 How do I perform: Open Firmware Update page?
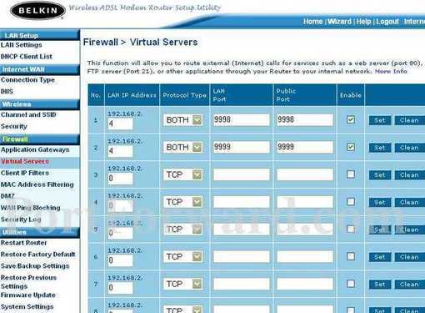28,295
